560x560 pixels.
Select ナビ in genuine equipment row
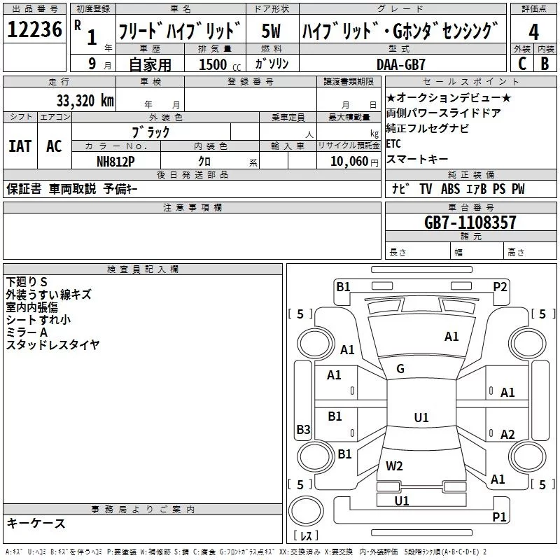click(x=400, y=188)
